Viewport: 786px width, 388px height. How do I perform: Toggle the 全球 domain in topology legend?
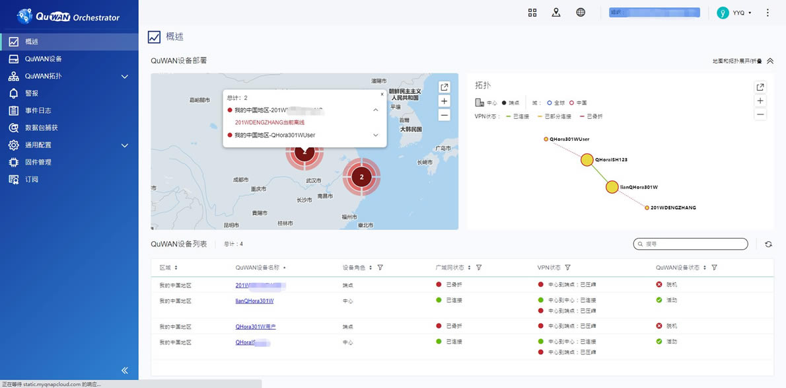[556, 103]
